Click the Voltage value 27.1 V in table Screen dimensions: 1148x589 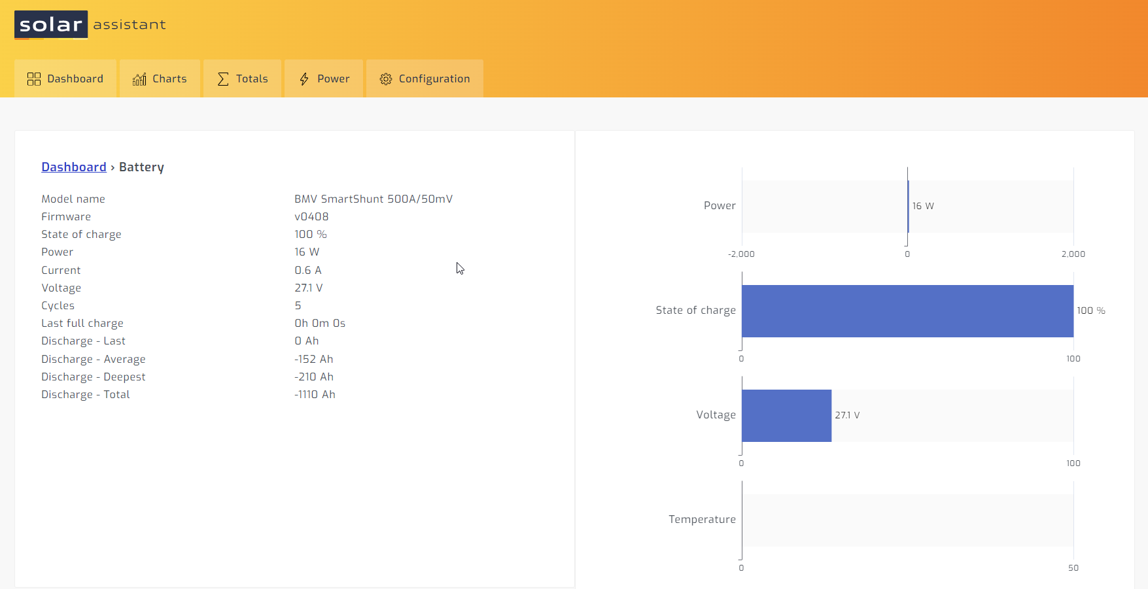[309, 288]
